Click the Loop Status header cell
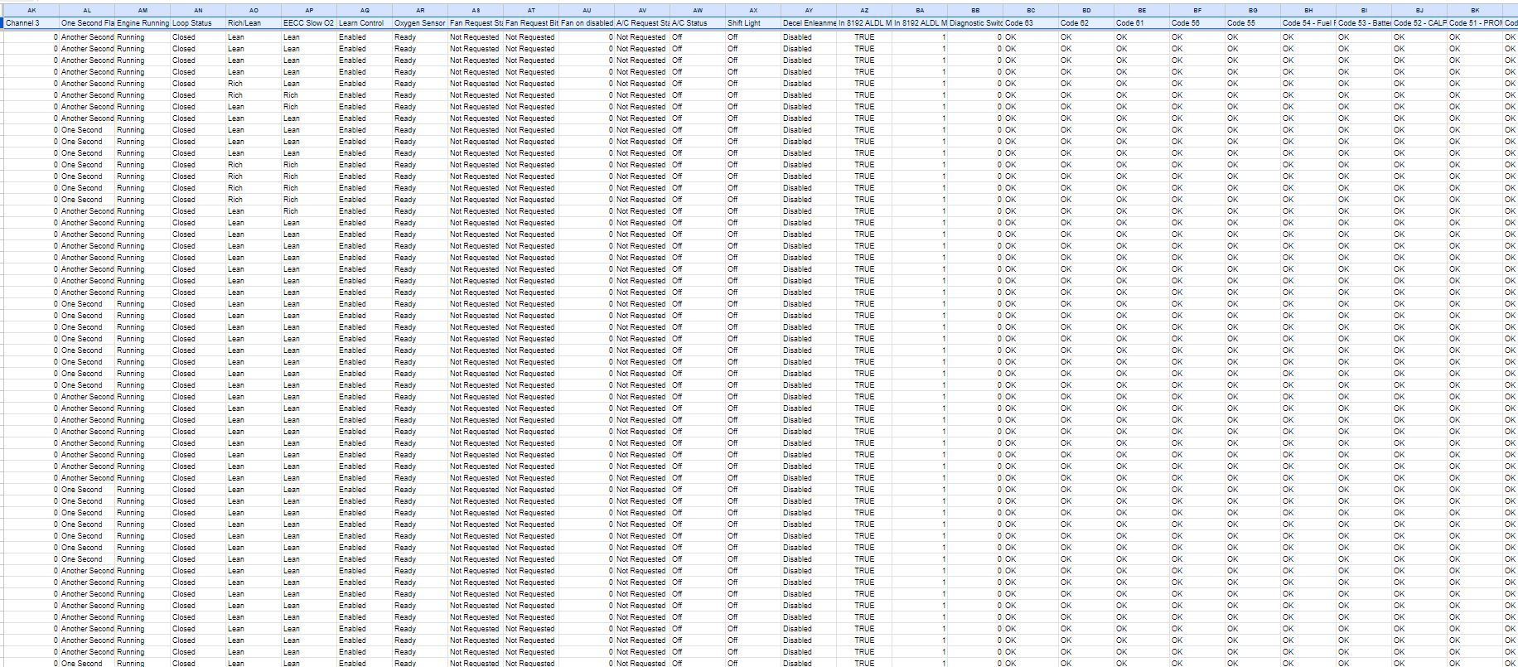1518x667 pixels. [198, 23]
